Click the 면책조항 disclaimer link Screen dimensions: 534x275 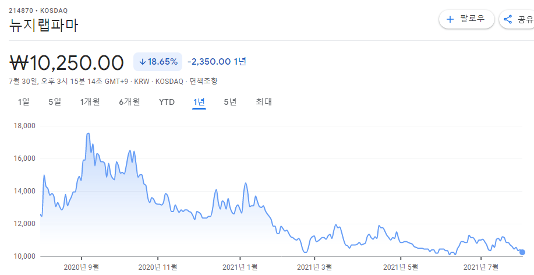(203, 82)
